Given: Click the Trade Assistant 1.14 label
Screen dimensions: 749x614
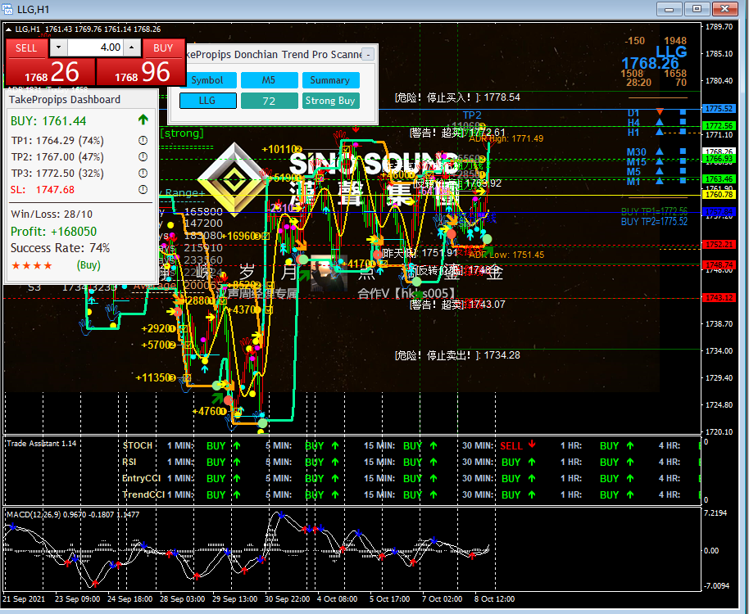Looking at the screenshot, I should click(42, 444).
